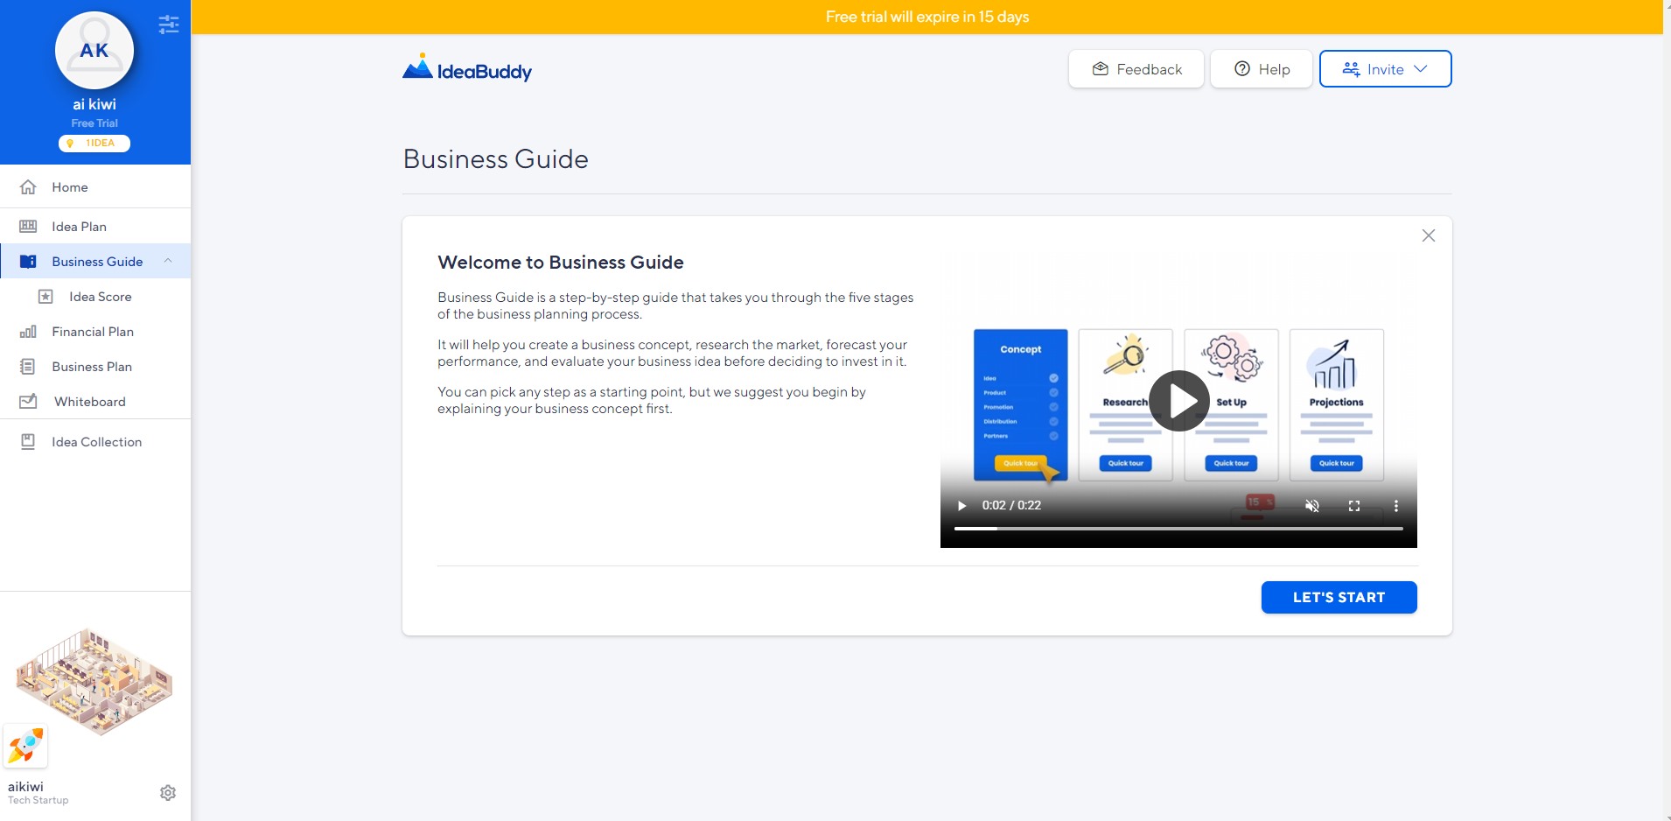Unmute the video sound
The width and height of the screenshot is (1671, 821).
tap(1312, 506)
